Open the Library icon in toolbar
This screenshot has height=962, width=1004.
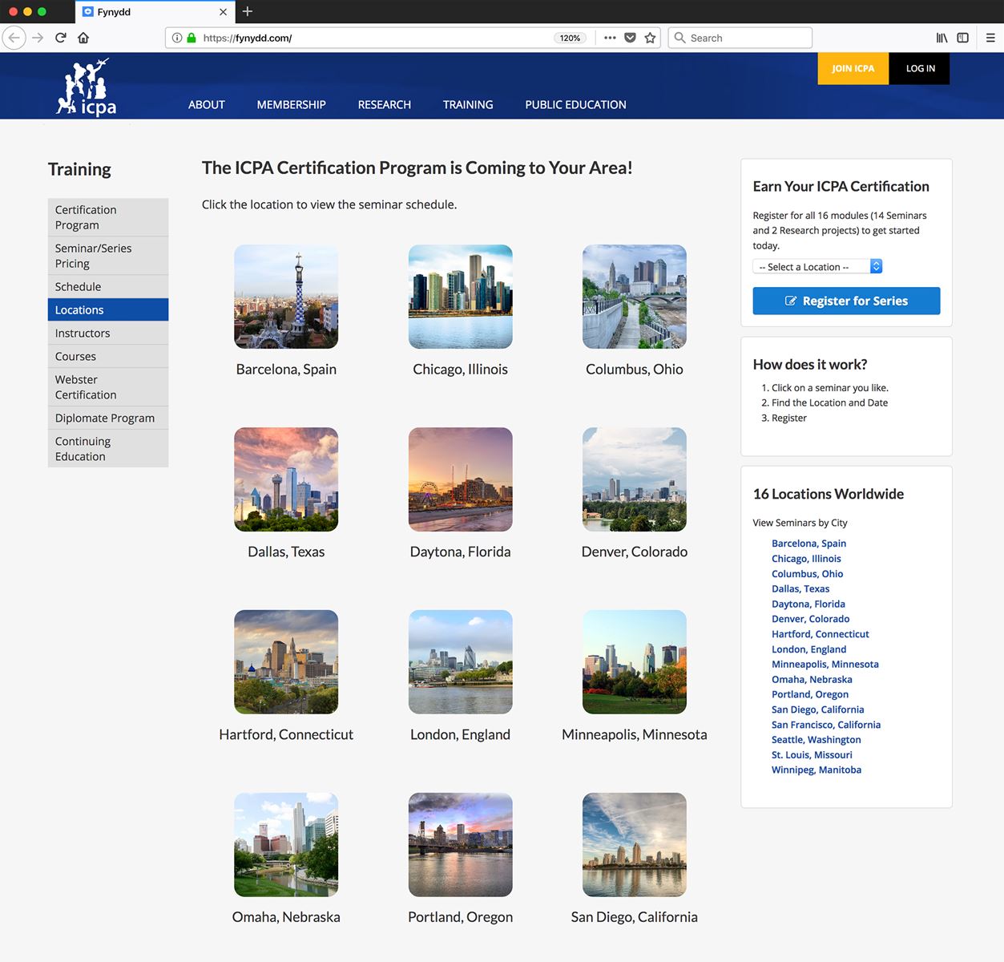coord(942,38)
